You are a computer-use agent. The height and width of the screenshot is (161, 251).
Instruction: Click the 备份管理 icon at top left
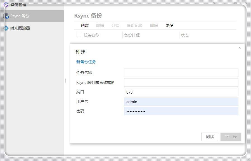point(6,5)
